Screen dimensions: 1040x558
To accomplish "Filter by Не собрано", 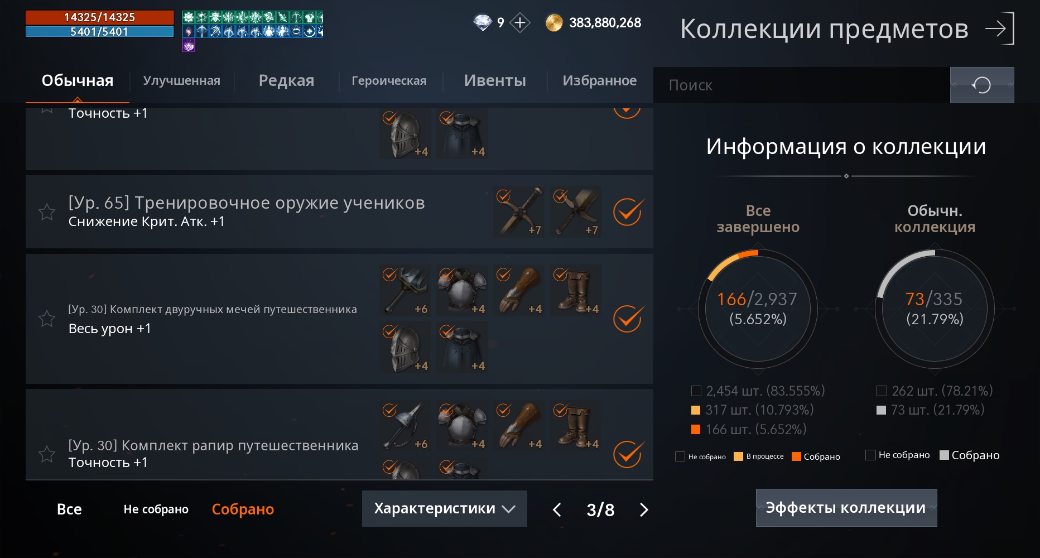I will tap(156, 509).
